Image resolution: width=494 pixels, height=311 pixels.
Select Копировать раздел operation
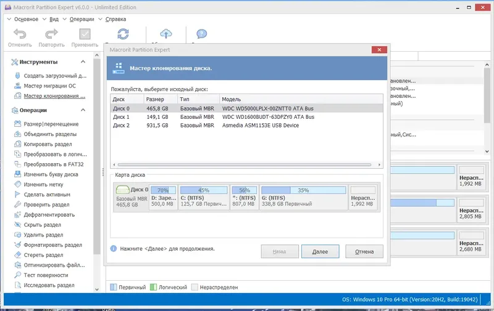point(48,144)
